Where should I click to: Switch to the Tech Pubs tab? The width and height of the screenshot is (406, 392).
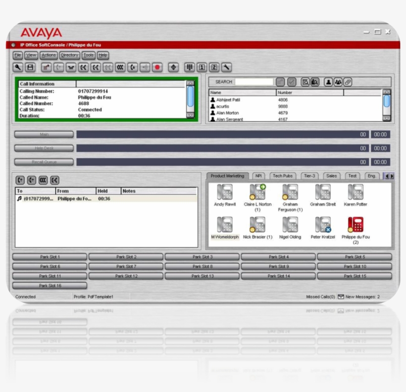[283, 176]
